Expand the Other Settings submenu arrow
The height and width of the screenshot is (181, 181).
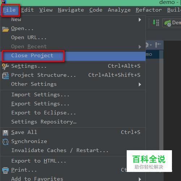tap(140, 84)
